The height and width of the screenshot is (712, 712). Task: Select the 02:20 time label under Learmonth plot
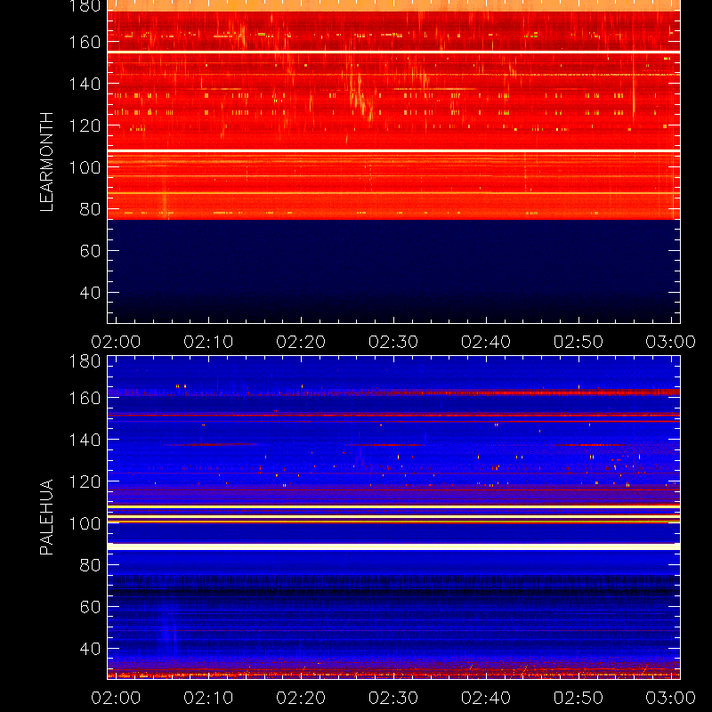point(301,342)
